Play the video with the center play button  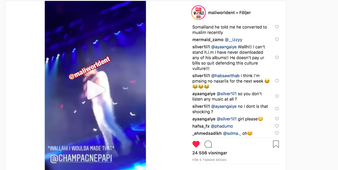click(96, 90)
